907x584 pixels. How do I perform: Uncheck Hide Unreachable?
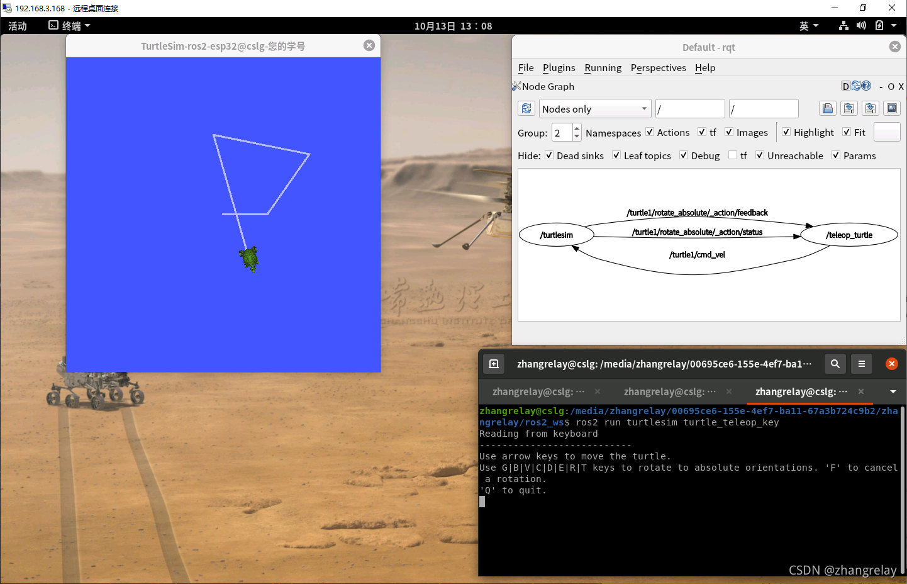click(760, 155)
